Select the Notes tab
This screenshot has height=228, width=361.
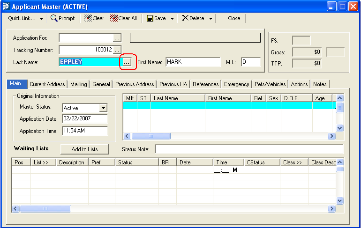(x=320, y=84)
